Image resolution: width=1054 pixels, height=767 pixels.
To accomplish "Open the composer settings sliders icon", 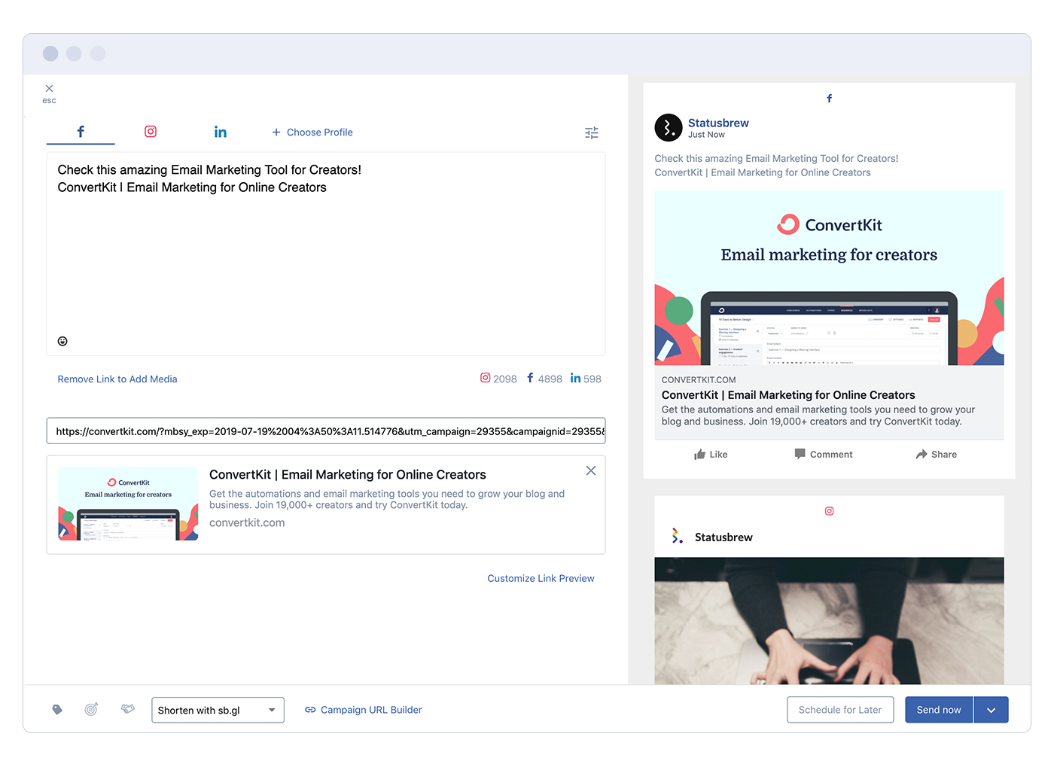I will [592, 132].
